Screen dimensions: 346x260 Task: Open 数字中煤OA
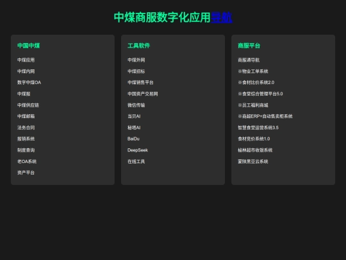click(x=29, y=82)
